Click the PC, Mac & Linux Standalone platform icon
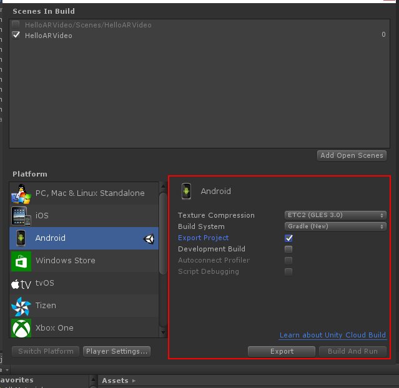Screen dimensions: 399x388 pos(21,194)
